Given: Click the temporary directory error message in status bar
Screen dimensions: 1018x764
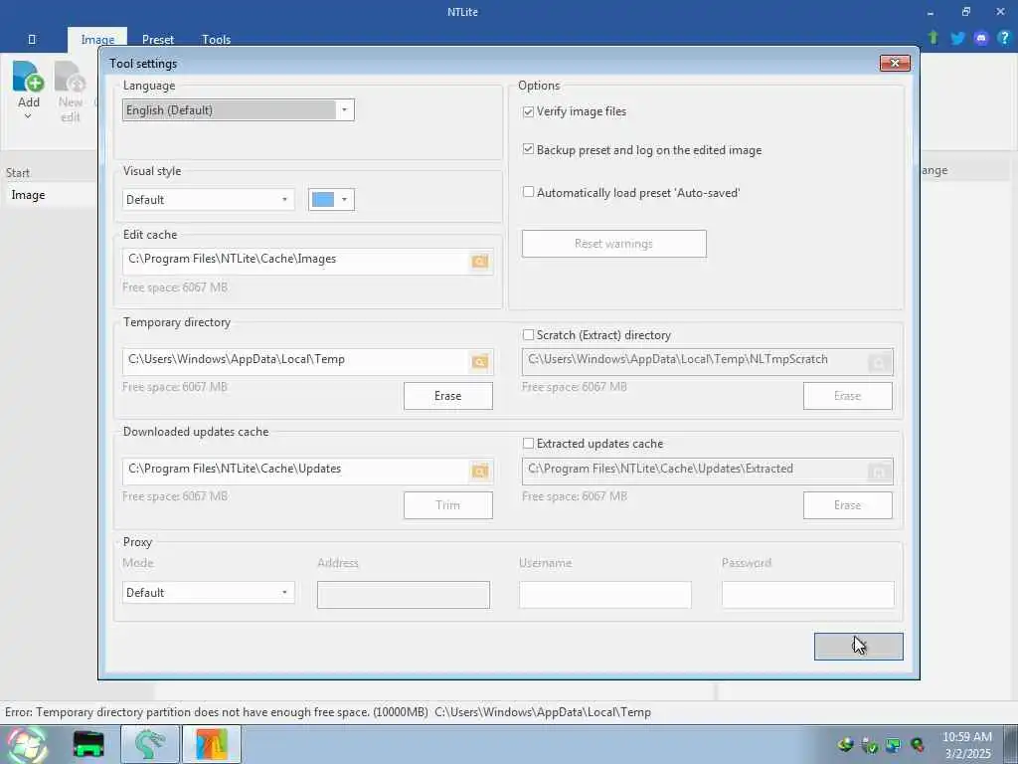Looking at the screenshot, I should (x=328, y=712).
